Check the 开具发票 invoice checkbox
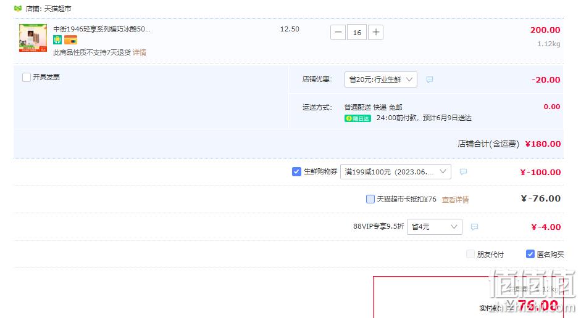 (27, 77)
